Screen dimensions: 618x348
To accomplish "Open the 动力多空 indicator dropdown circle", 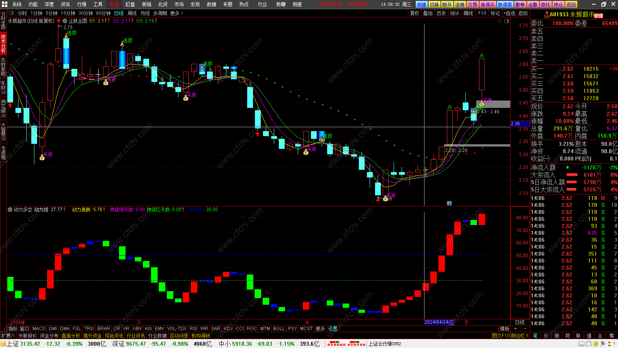I will click(10, 210).
